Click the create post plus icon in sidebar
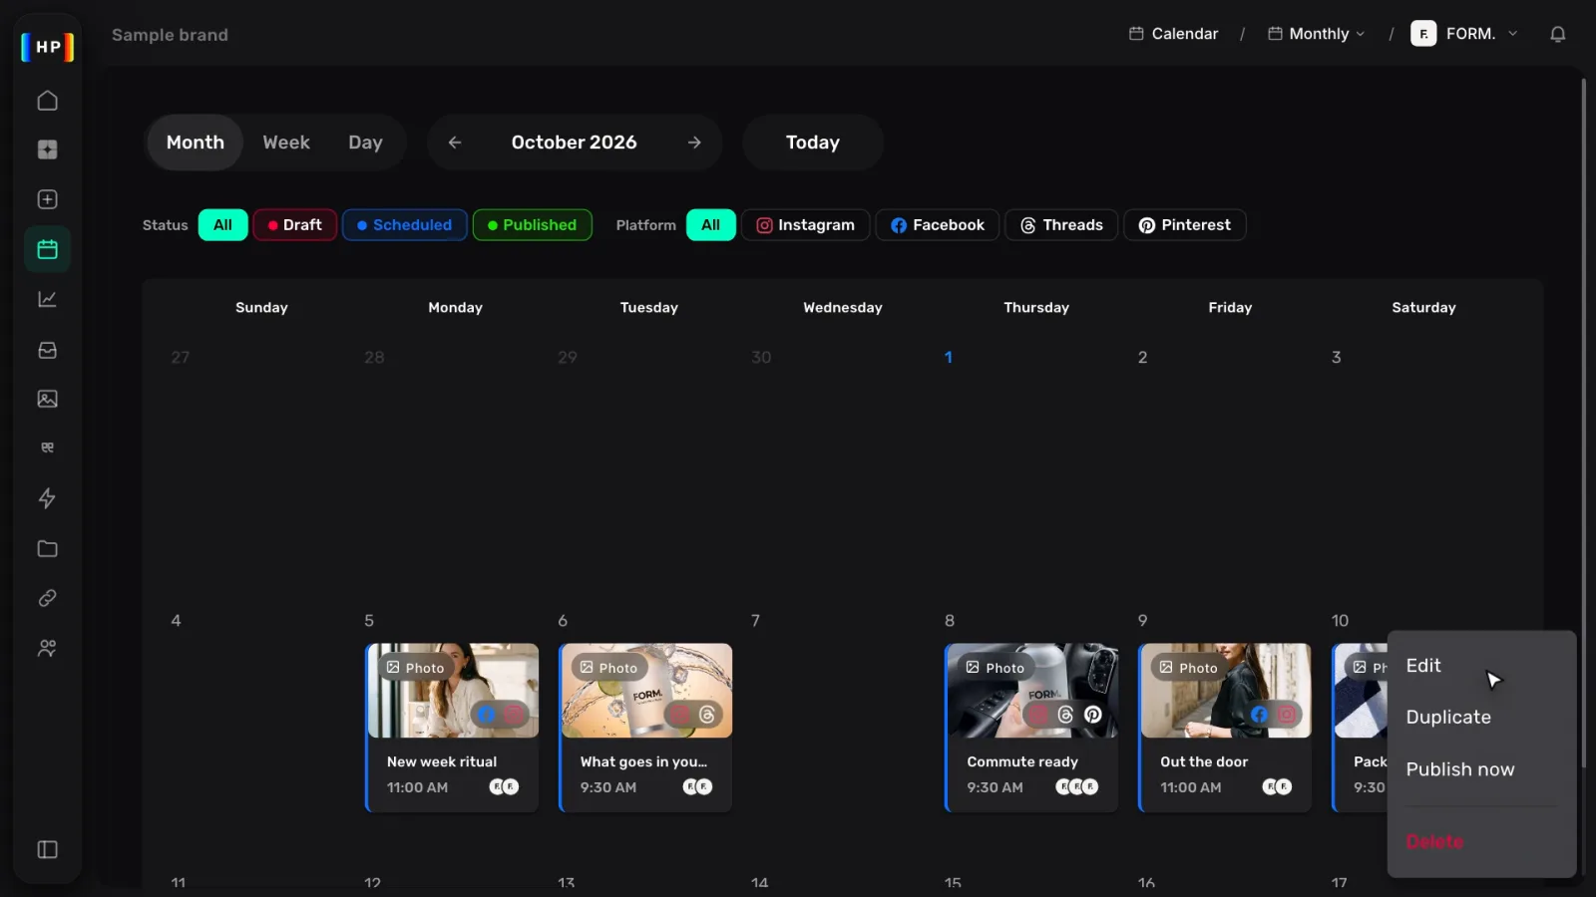Screen dimensions: 1596x897 tap(47, 199)
